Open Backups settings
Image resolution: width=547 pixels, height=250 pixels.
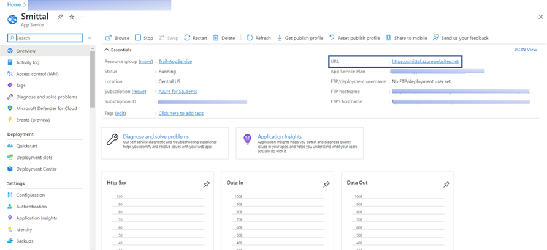tap(45, 241)
